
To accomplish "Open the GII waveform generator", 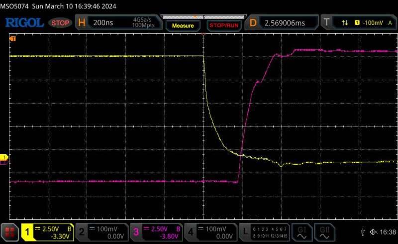I will 325,232.
